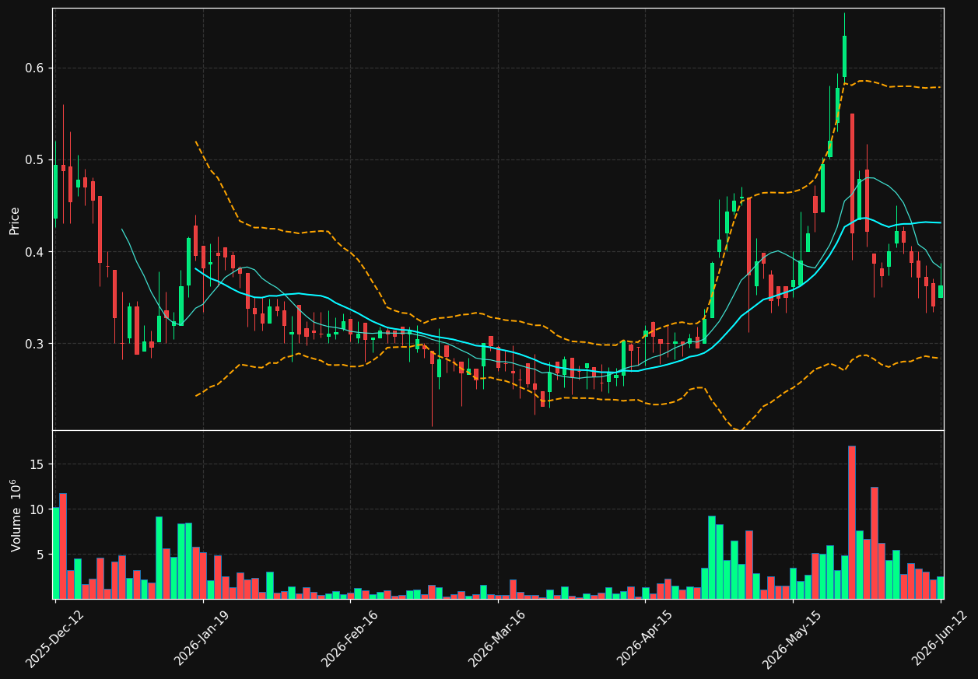Click the tallest red volume bar

(852, 522)
